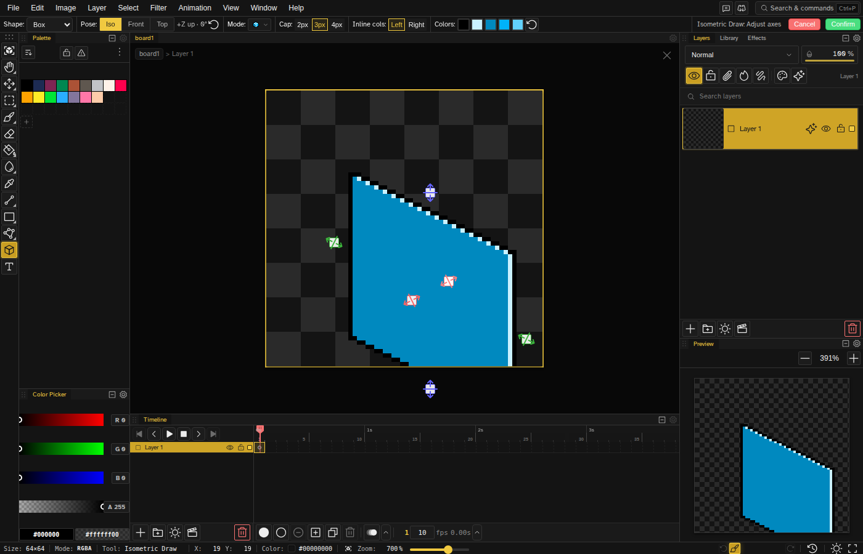Open the Normal blend mode dropdown
Viewport: 863px width, 554px height.
coord(742,55)
